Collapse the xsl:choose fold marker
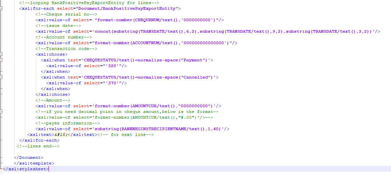The width and height of the screenshot is (391, 174). click(1, 54)
